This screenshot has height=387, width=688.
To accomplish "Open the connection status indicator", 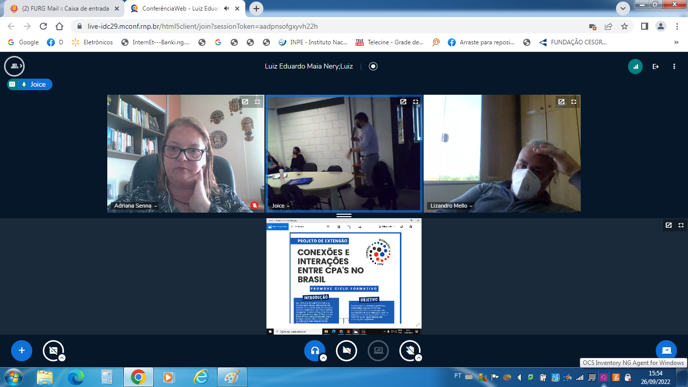I will pos(635,67).
